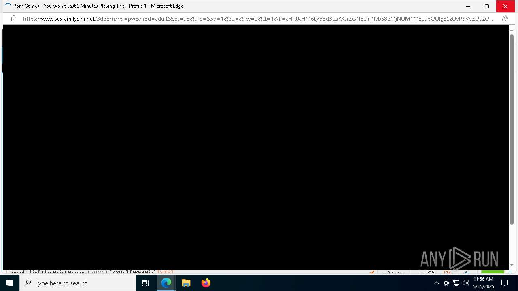Select the URL in the address bar
This screenshot has height=291, width=518.
pyautogui.click(x=258, y=19)
